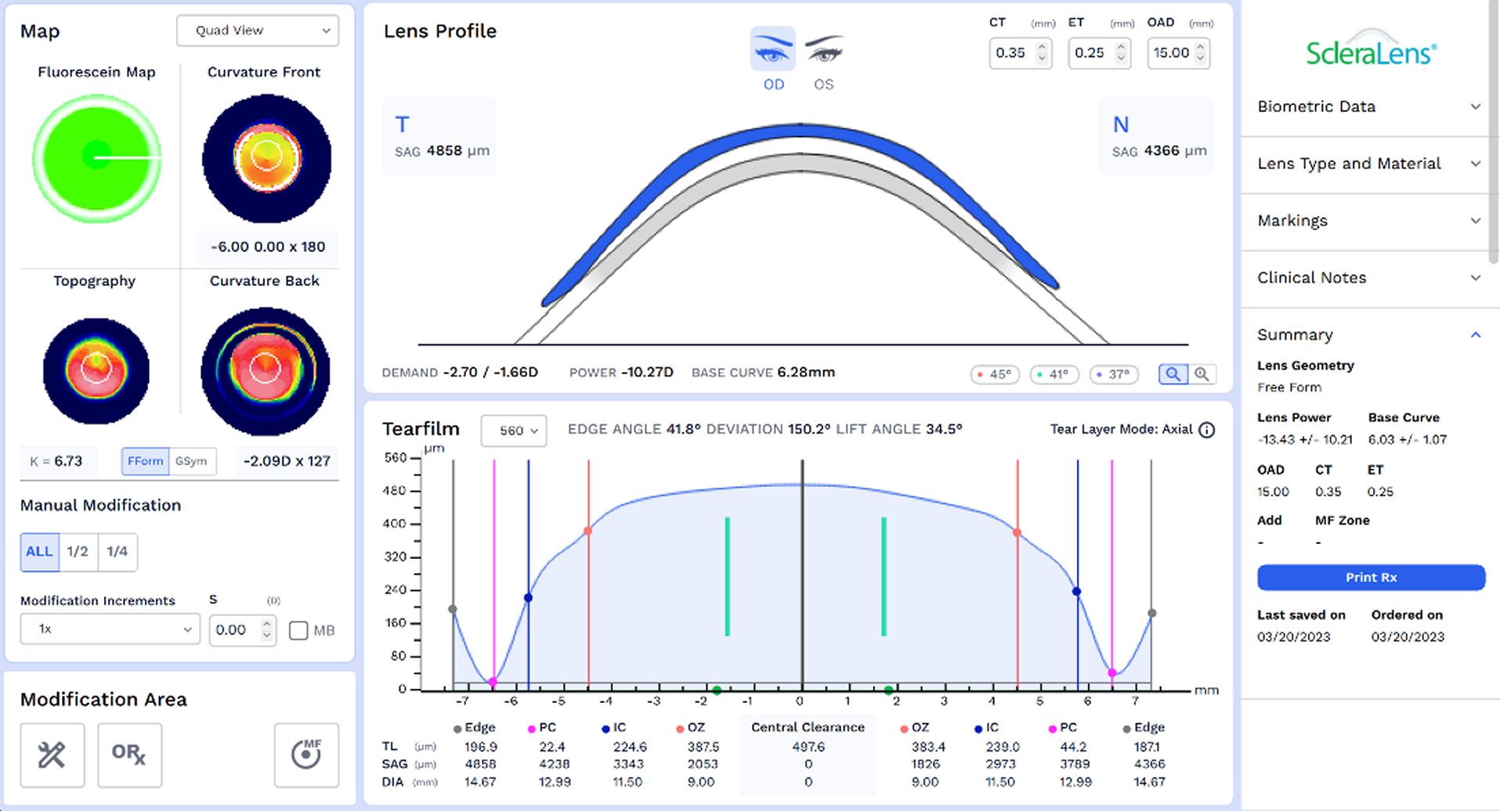Select the 1/2 manual modification tab

click(78, 552)
